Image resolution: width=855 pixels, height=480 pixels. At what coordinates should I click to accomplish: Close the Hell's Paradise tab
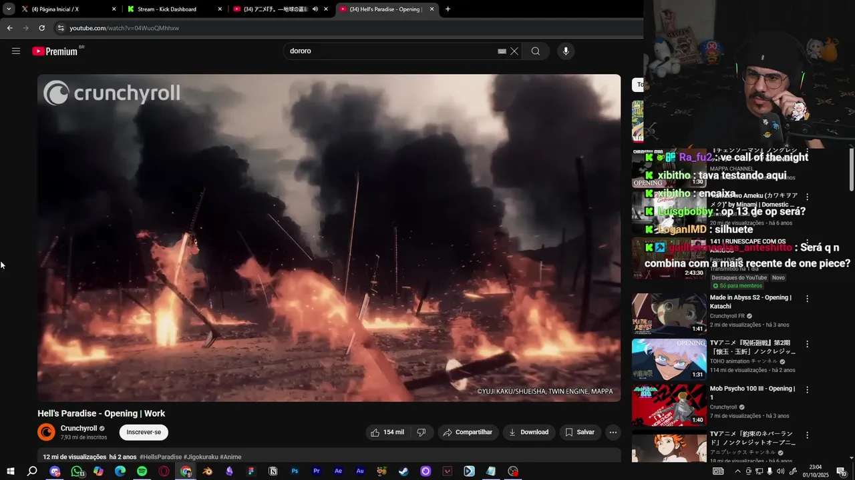[x=432, y=9]
